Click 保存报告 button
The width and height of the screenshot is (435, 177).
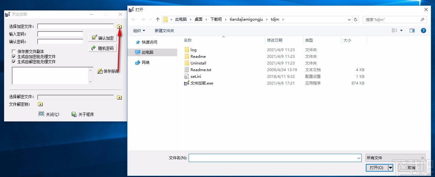[x=108, y=71]
